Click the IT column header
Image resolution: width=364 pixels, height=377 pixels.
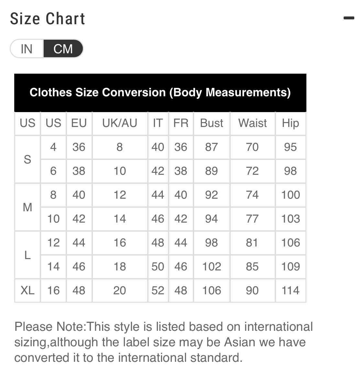tap(158, 123)
